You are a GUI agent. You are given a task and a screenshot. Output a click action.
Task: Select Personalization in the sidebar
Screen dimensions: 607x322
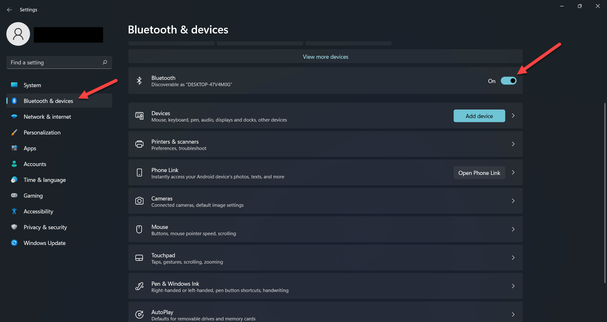pos(42,133)
